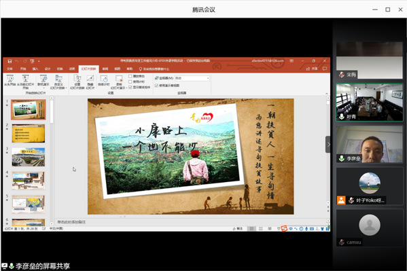
Task: Click the From Beginning slideshow icon
Action: pyautogui.click(x=10, y=80)
